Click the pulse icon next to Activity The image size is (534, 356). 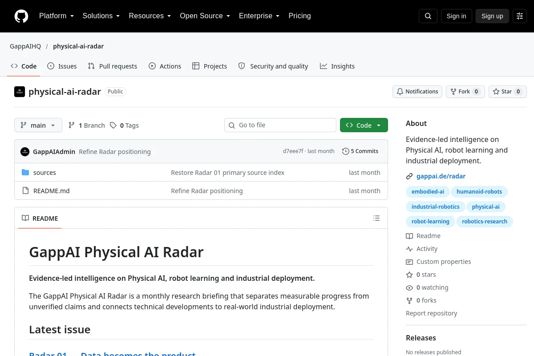(409, 249)
